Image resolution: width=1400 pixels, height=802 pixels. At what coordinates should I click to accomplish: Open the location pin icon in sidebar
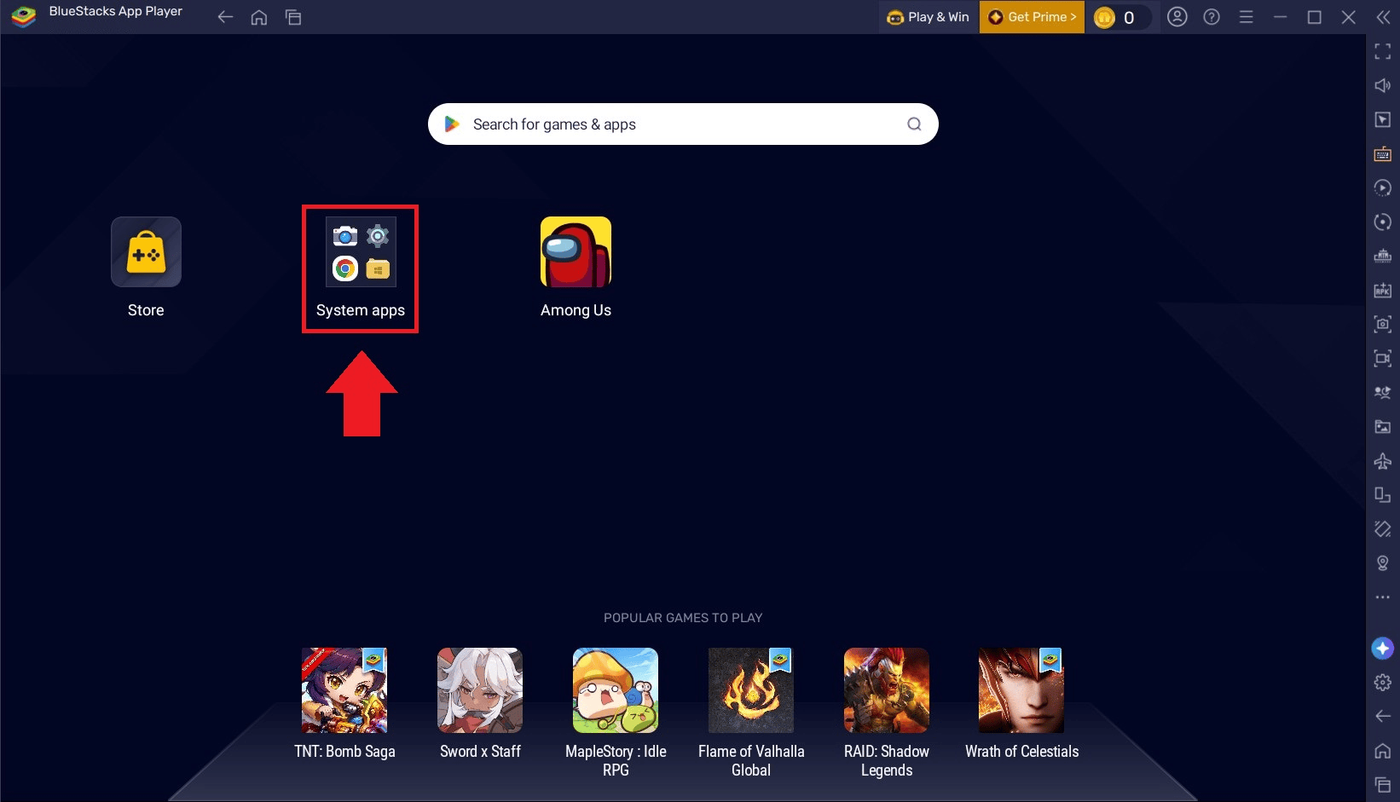1383,563
